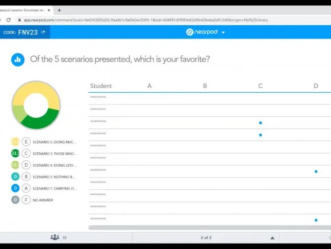Select option B circle in legend
The image size is (331, 249).
pyautogui.click(x=26, y=177)
